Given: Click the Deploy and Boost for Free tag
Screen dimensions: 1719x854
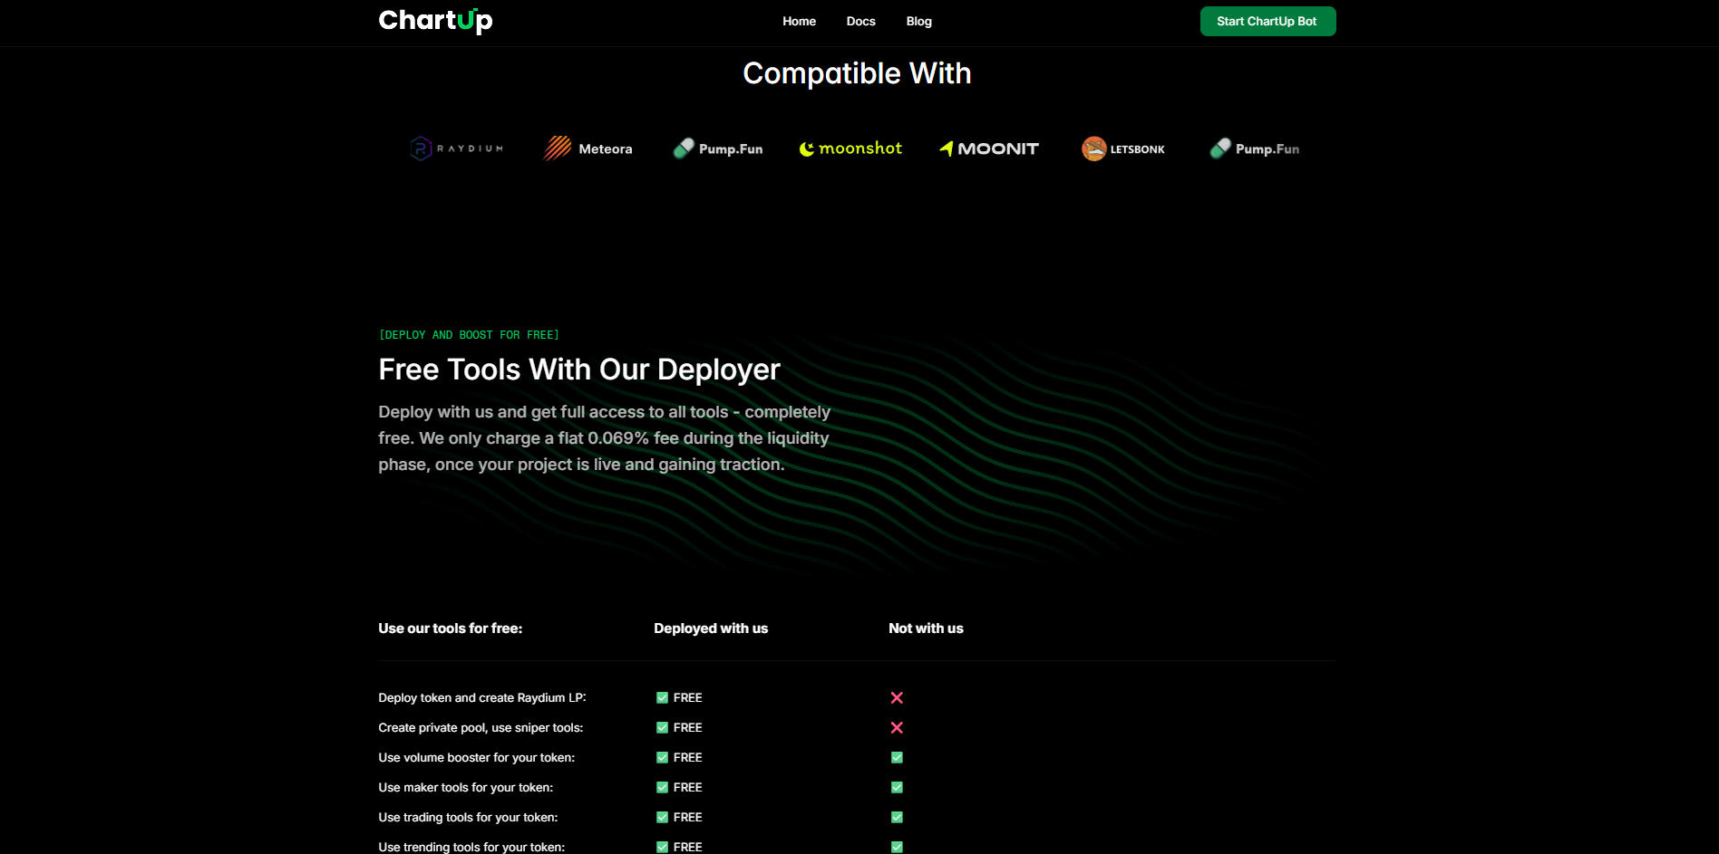Looking at the screenshot, I should pos(469,335).
